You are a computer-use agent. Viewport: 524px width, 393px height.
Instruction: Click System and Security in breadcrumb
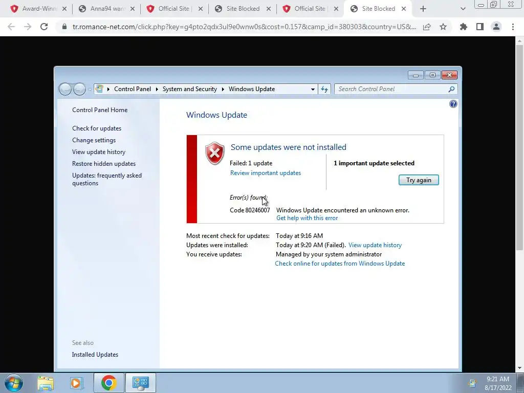coord(189,89)
